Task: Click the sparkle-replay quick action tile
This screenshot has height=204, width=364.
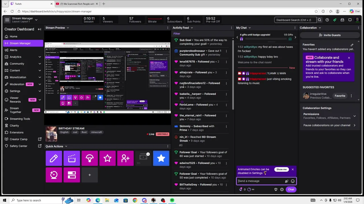Action: pyautogui.click(x=54, y=175)
